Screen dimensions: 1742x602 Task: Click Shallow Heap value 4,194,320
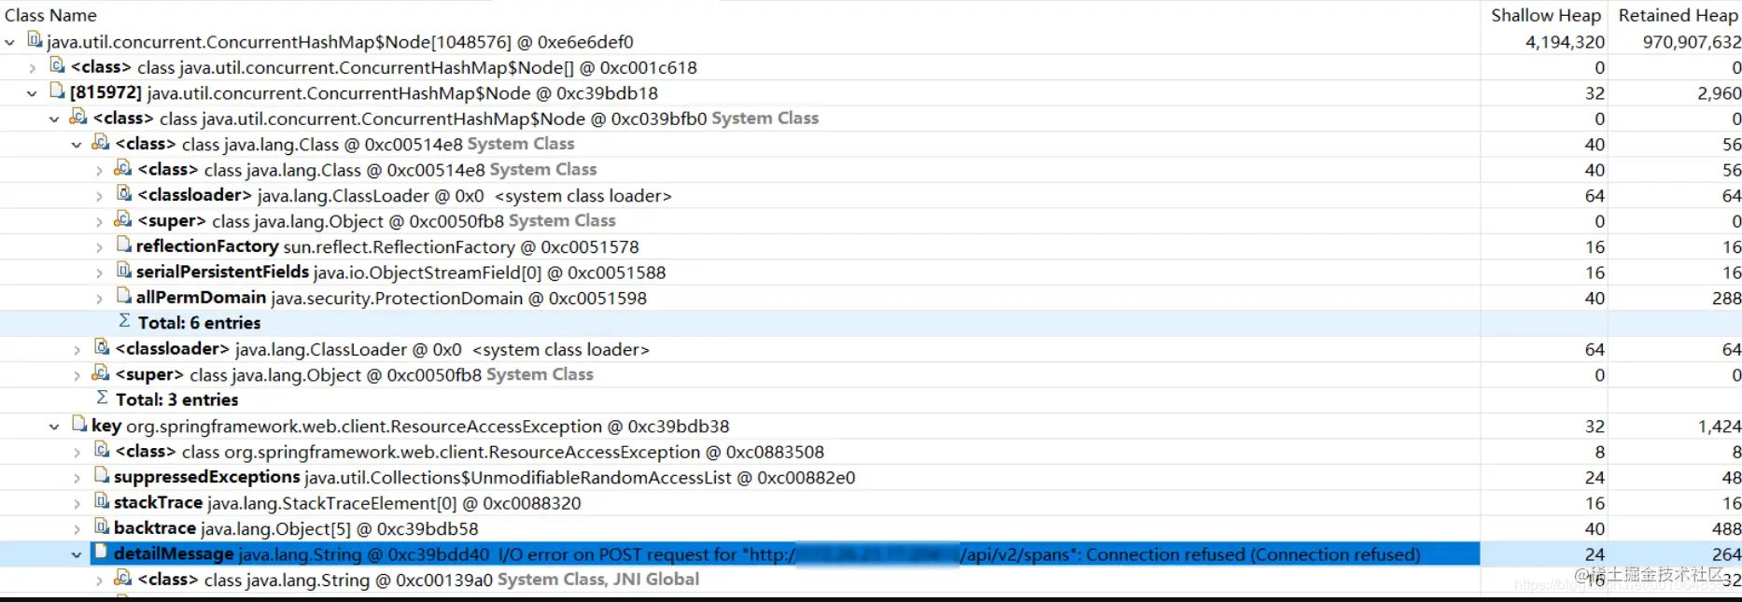[1565, 42]
